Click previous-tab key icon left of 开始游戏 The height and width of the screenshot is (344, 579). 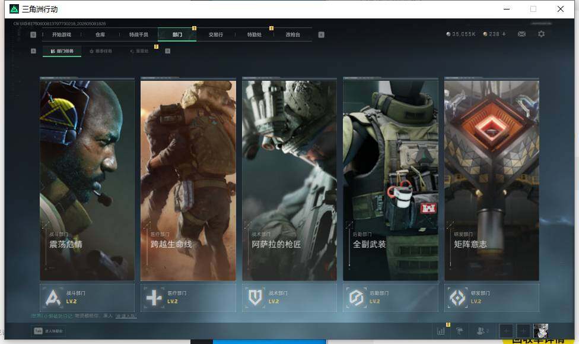click(x=33, y=34)
